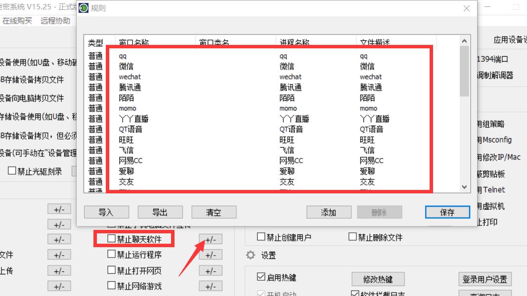Close the 规则 dialog
The image size is (527, 296).
(x=467, y=8)
